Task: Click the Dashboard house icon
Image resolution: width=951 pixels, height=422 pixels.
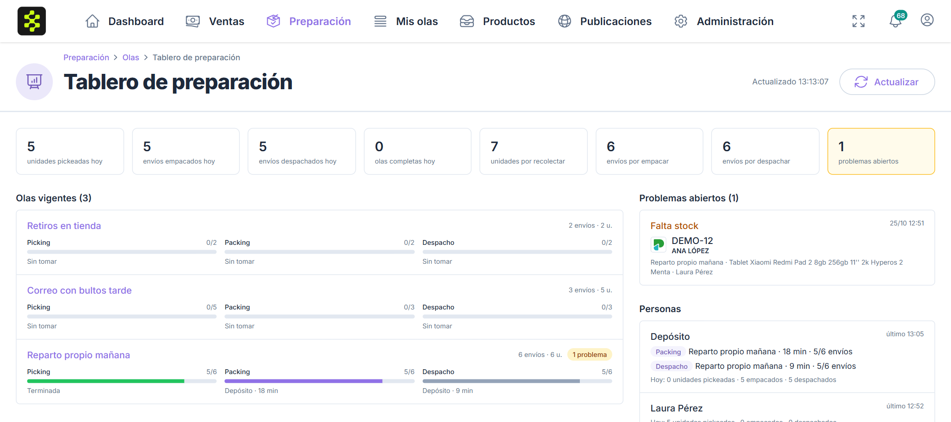Action: pos(92,21)
